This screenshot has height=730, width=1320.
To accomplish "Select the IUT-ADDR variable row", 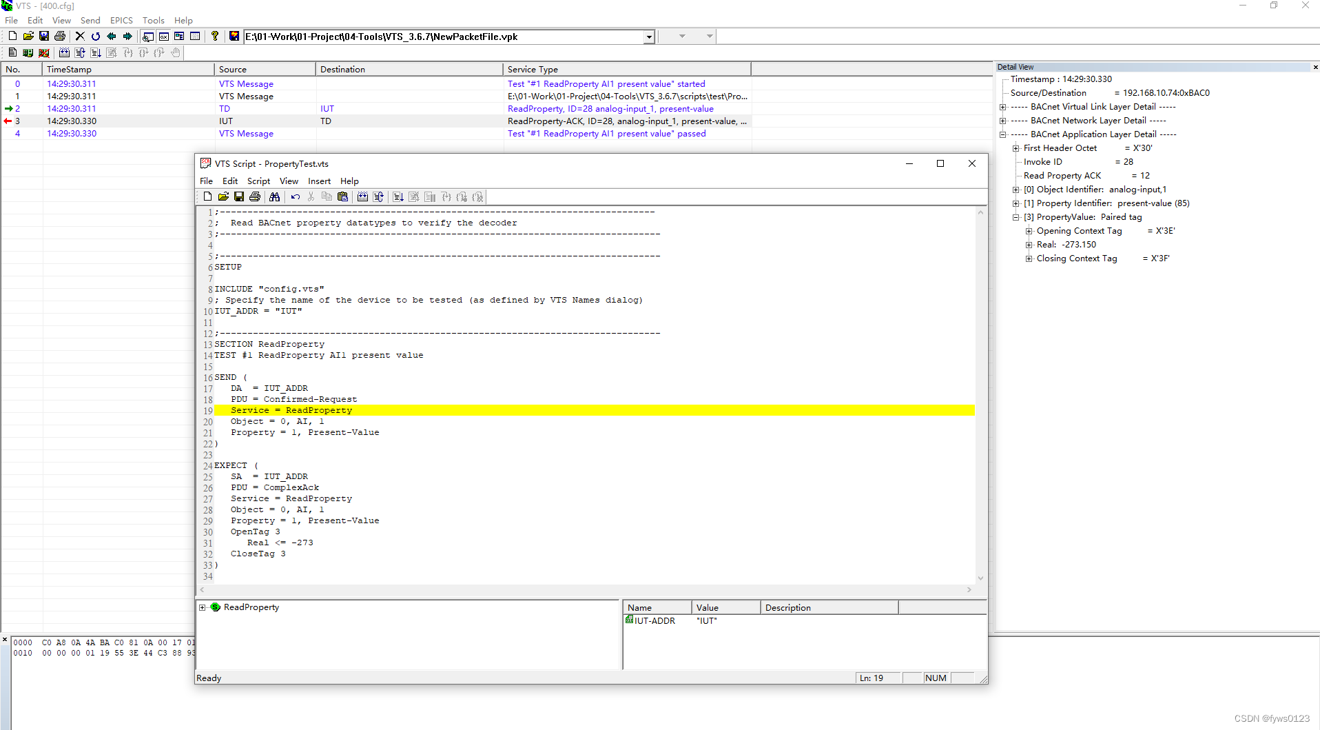I will coord(805,620).
